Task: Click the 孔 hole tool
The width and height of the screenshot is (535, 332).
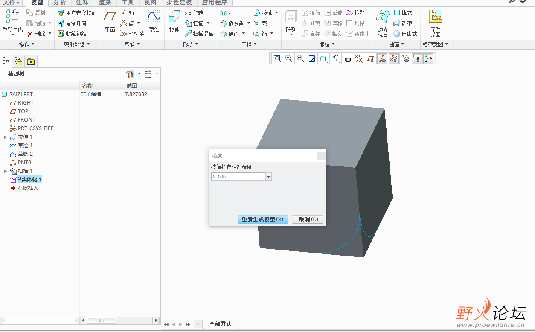Action: 227,13
